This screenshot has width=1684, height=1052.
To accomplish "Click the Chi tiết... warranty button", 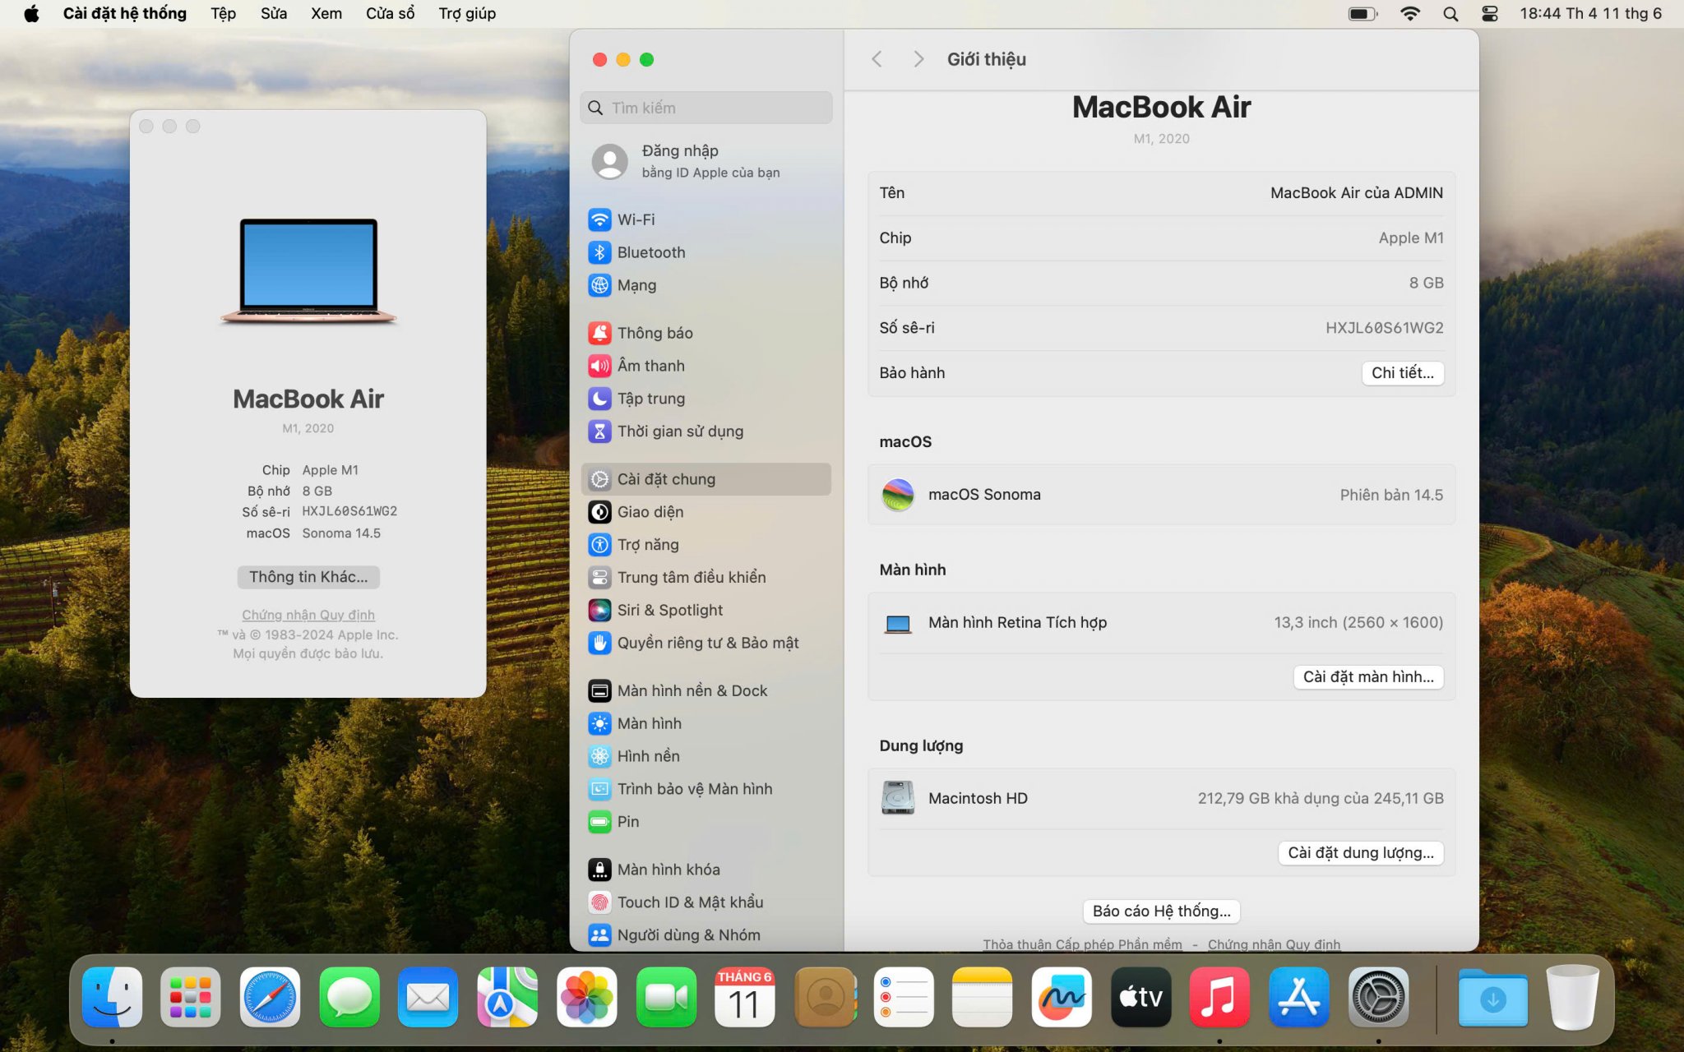I will [1402, 372].
